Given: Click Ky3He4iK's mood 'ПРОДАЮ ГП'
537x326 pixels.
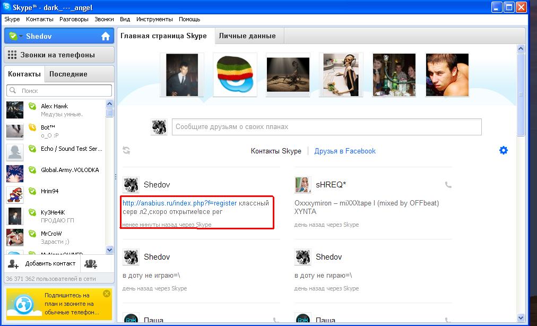Looking at the screenshot, I should [57, 220].
